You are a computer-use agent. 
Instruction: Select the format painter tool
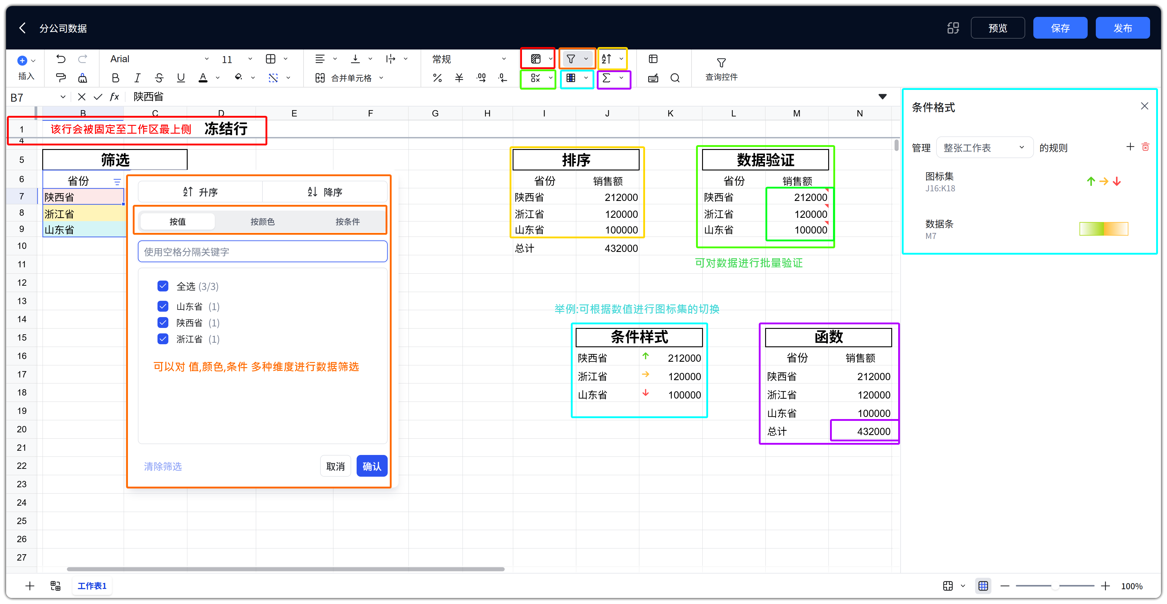61,78
